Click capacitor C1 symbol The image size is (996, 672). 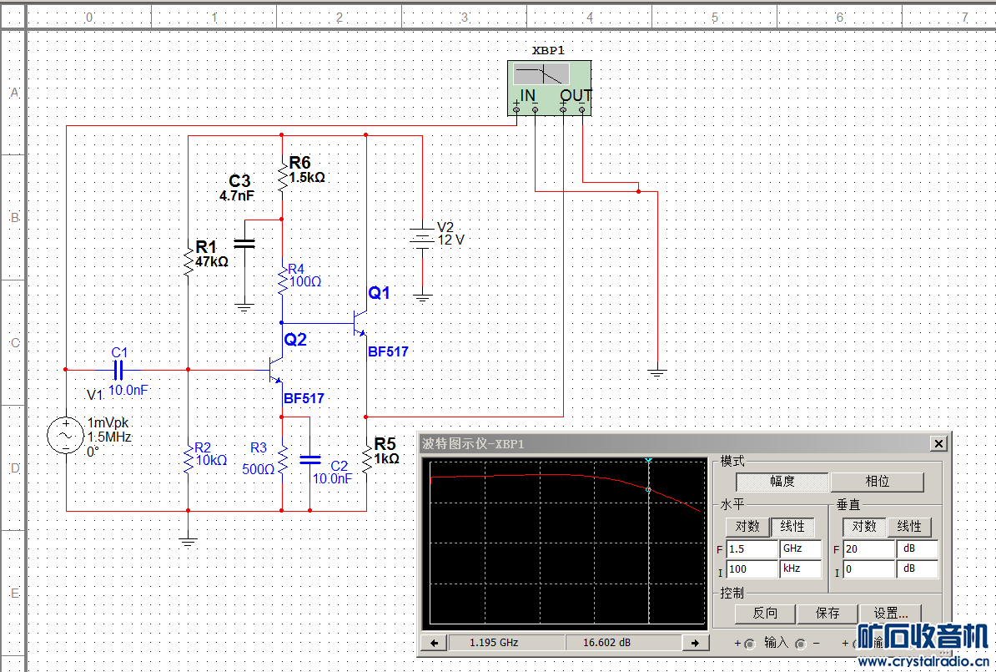[x=118, y=369]
